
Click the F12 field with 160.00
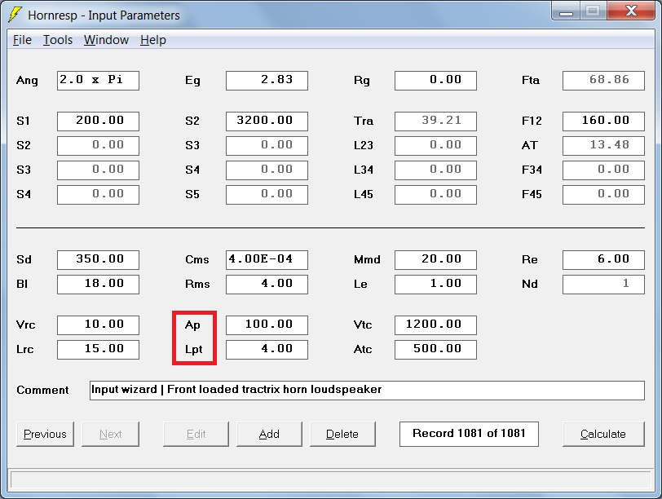[x=604, y=121]
